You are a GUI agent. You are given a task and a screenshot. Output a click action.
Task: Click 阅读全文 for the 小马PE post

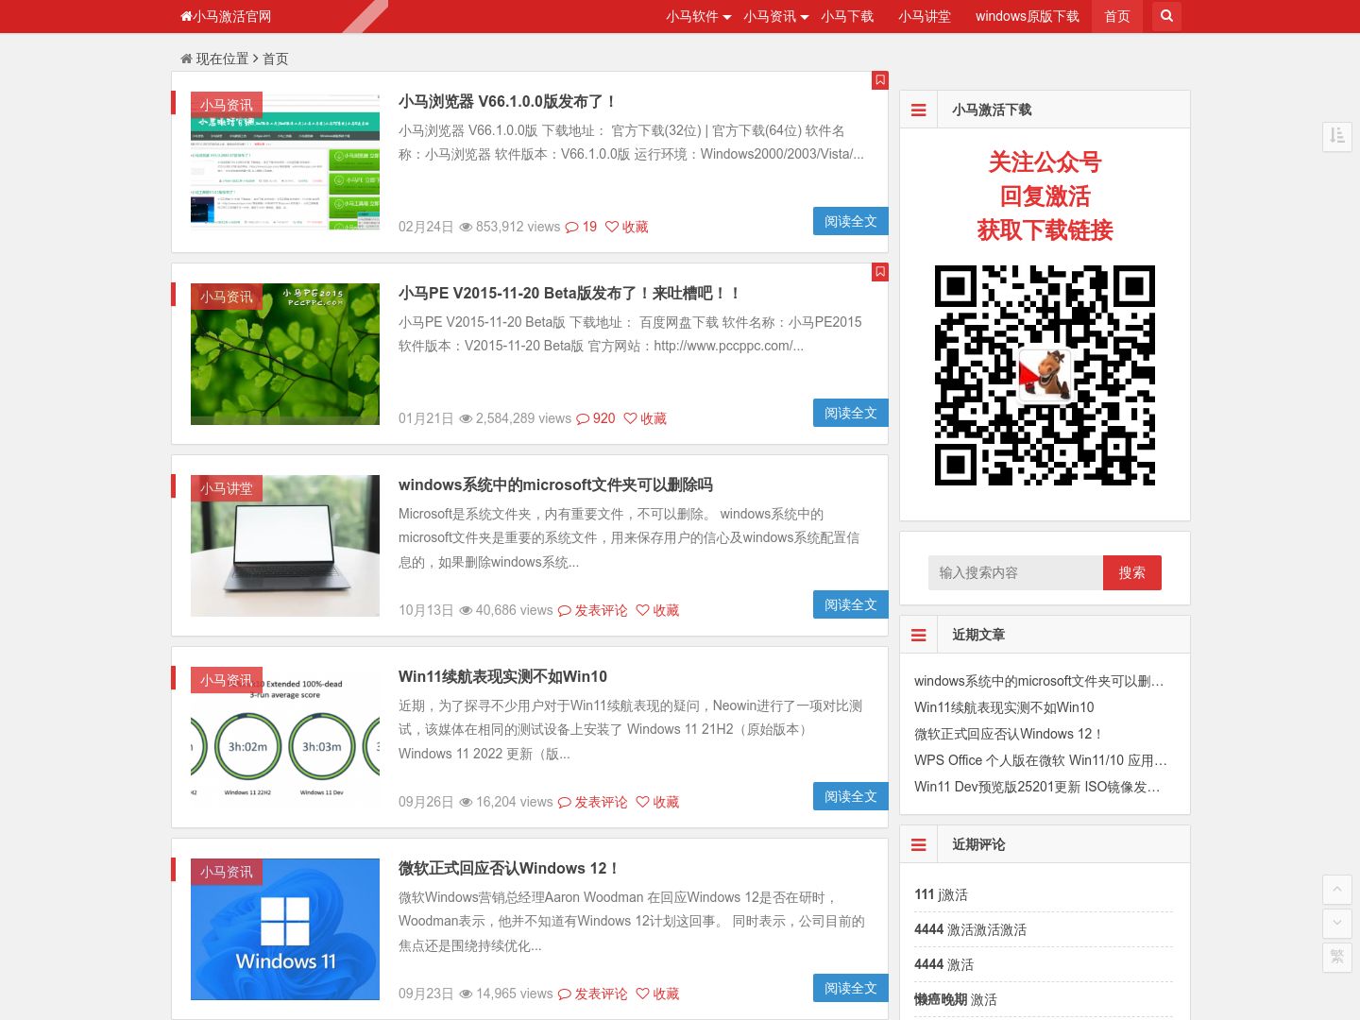pos(851,413)
